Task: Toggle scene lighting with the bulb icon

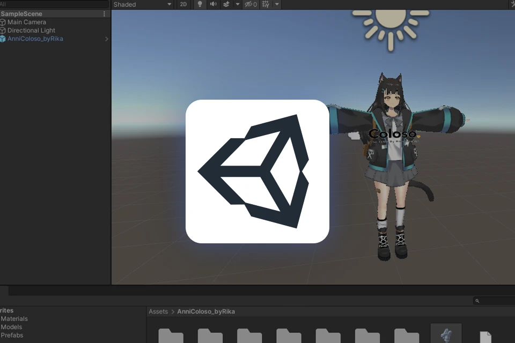Action: (200, 4)
